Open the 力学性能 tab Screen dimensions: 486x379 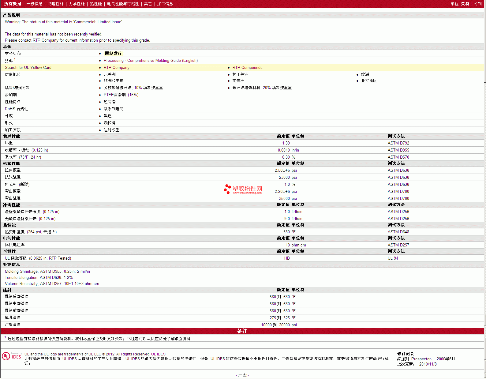tap(77, 4)
